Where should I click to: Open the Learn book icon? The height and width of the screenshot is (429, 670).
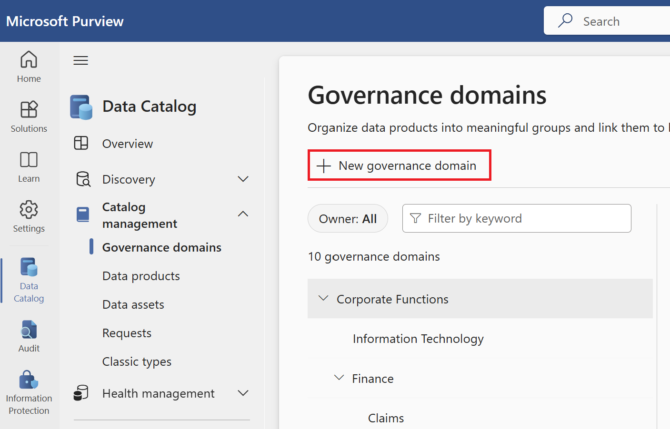click(x=29, y=159)
